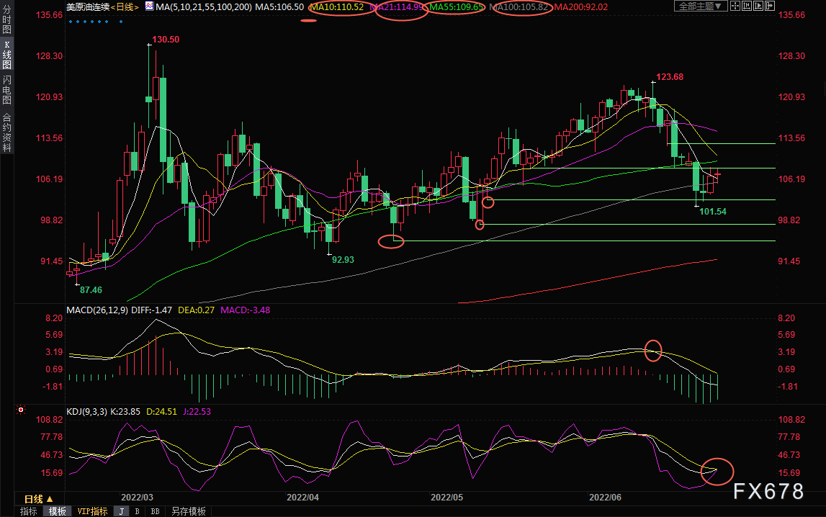Toggle the J template button
Image resolution: width=826 pixels, height=517 pixels.
pos(122,511)
